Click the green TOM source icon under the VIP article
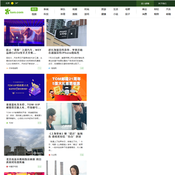This screenshot has width=175, height=175. pos(7,123)
